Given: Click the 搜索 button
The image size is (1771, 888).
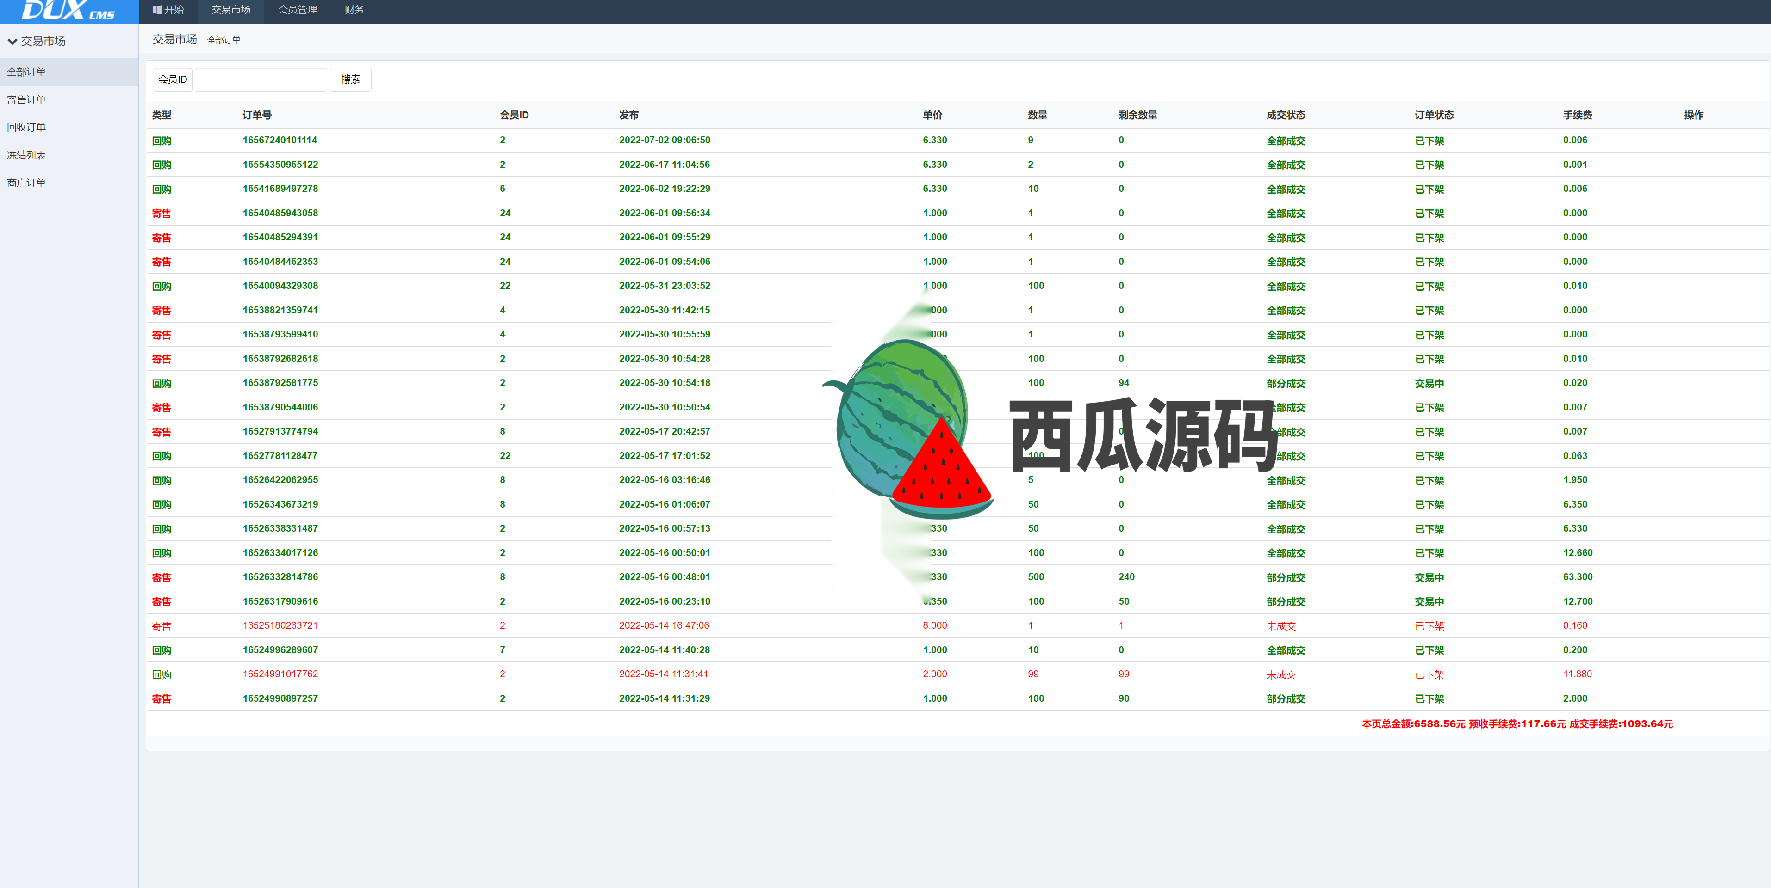Looking at the screenshot, I should click(351, 80).
